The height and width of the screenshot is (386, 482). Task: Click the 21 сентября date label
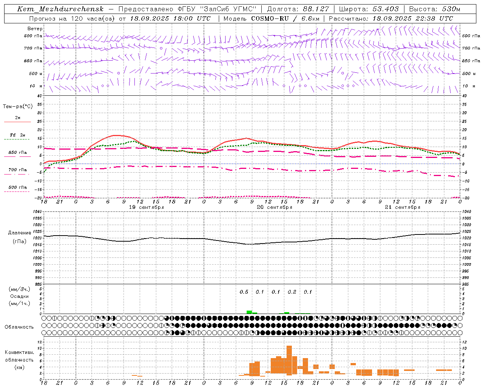[x=403, y=207]
